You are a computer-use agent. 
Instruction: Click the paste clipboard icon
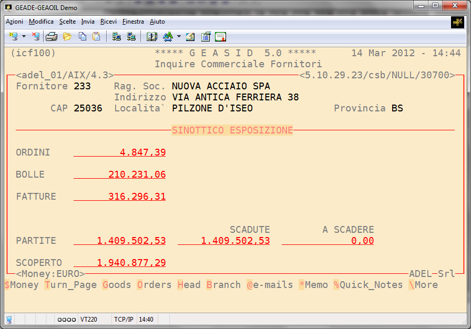(96, 37)
